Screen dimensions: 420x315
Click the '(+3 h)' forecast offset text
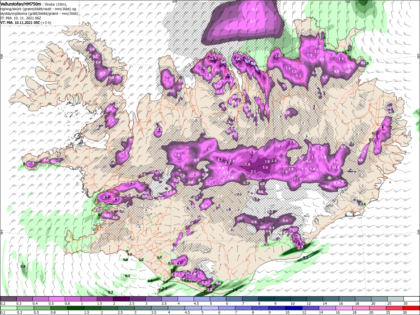click(46, 23)
